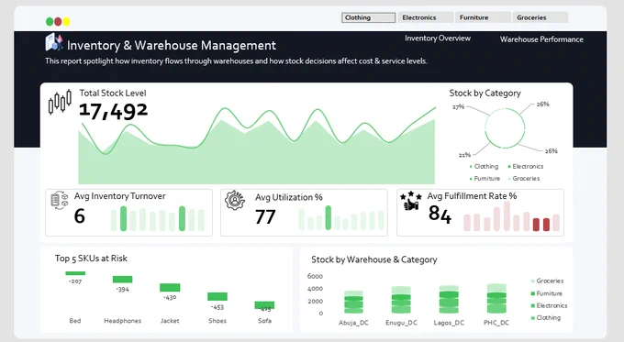Click the dark red bars in fulfillment sparkline
Image resolution: width=624 pixels, height=342 pixels.
[x=541, y=225]
